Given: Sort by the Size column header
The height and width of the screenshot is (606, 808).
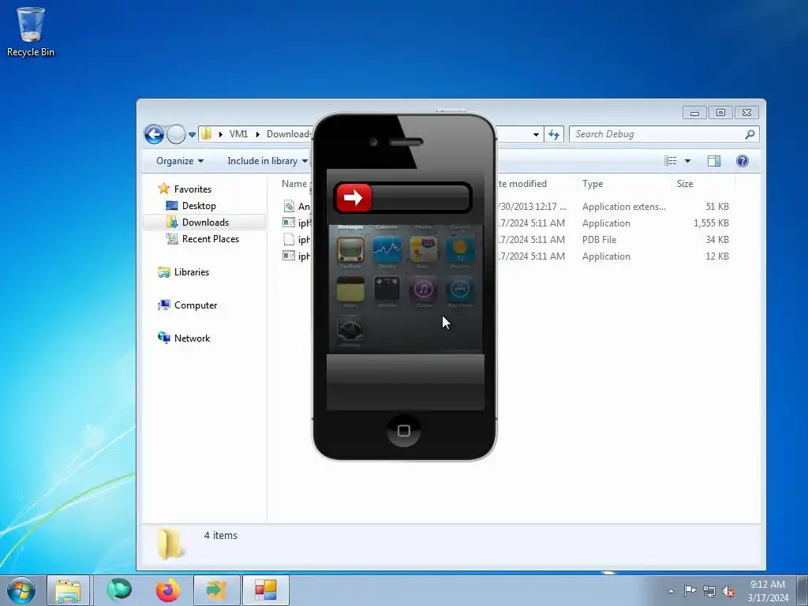Looking at the screenshot, I should (685, 183).
